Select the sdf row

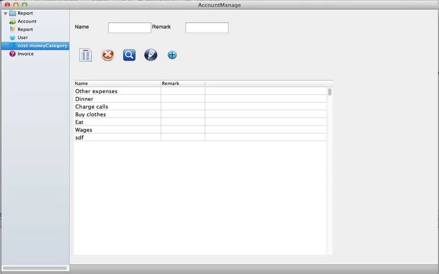pyautogui.click(x=200, y=138)
